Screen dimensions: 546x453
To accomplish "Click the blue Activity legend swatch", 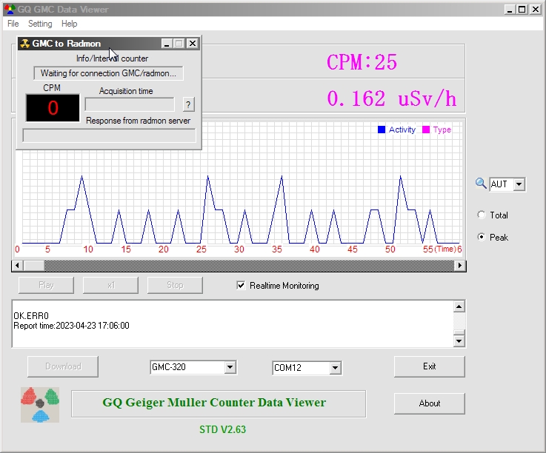I will (x=382, y=130).
